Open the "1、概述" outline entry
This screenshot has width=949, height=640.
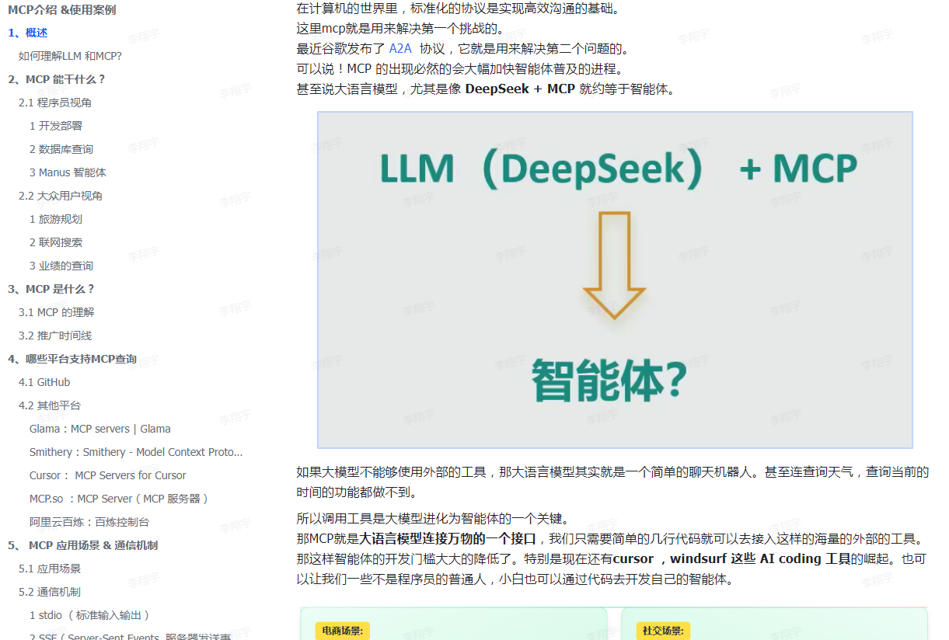[28, 33]
